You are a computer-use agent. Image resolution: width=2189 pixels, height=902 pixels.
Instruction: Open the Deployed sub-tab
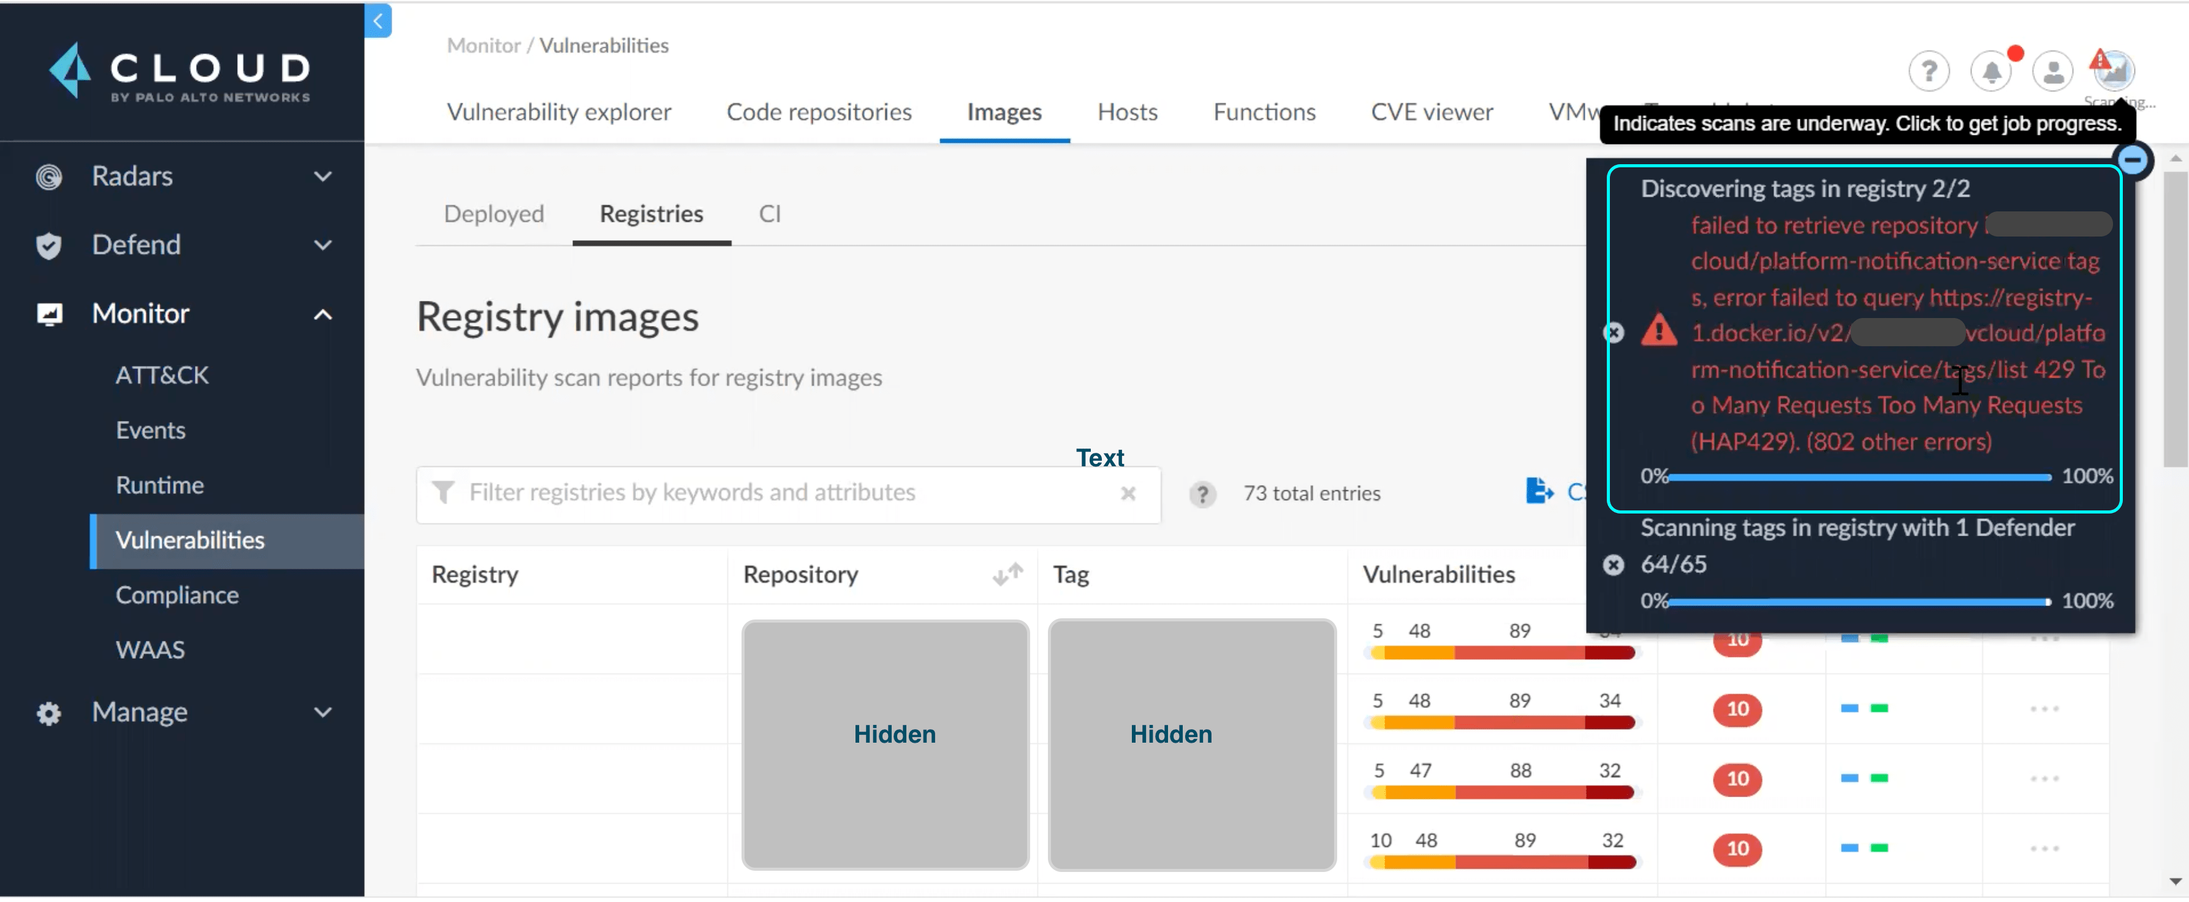click(494, 214)
